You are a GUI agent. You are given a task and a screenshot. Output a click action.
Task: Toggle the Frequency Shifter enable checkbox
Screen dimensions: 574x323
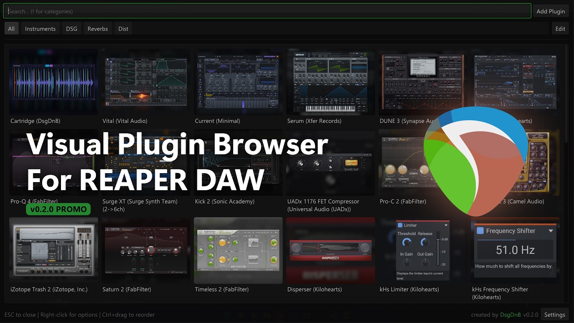pyautogui.click(x=480, y=231)
